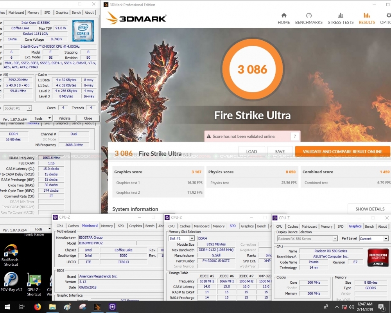
Task: Open the RealBench desktop shortcut
Action: (11, 255)
